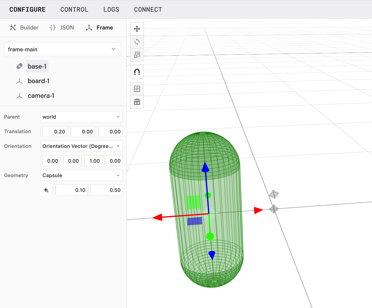Go to the CONNECT tab
Image resolution: width=372 pixels, height=308 pixels.
click(x=148, y=9)
